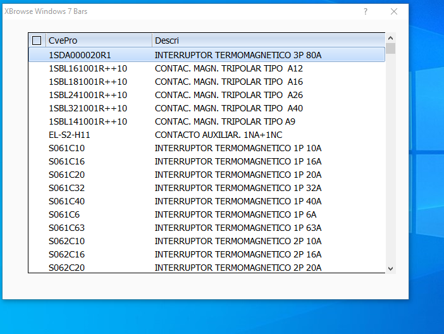This screenshot has height=334, width=444.
Task: Tick the checkbox in the grid header
Action: point(37,40)
